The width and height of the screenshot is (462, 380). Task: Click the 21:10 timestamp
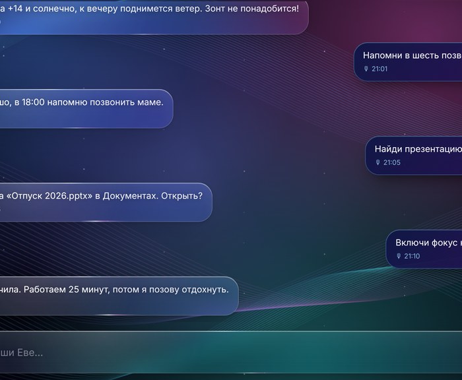(x=412, y=256)
